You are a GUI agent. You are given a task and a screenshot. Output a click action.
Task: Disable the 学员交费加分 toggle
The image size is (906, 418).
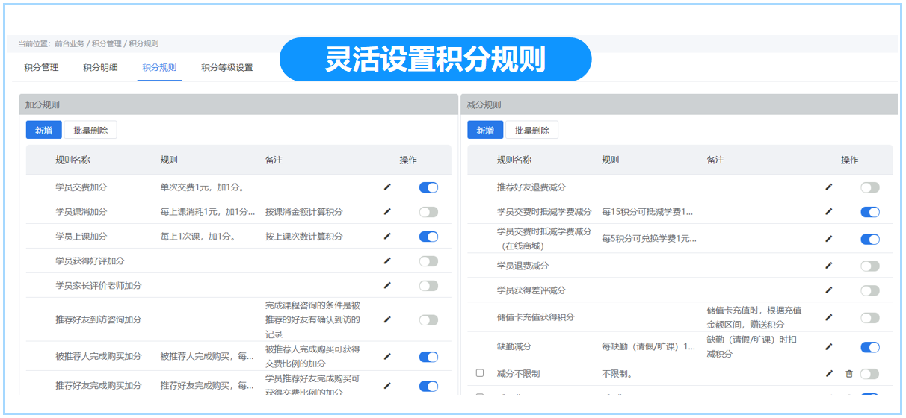pos(428,187)
